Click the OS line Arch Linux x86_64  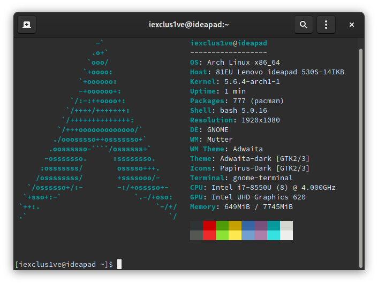(235, 63)
